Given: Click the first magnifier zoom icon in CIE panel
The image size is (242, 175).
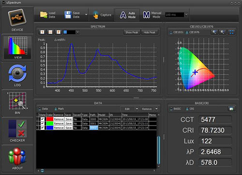Looking at the screenshot, I should pos(214,32).
